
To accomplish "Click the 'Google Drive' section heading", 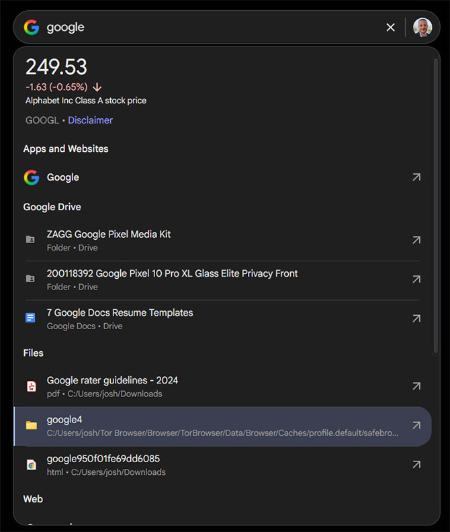I will pyautogui.click(x=52, y=207).
